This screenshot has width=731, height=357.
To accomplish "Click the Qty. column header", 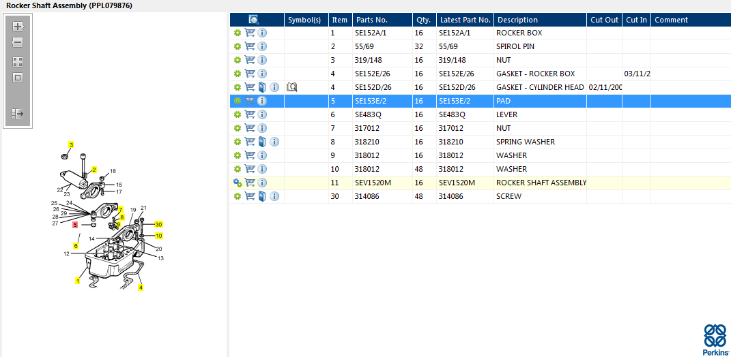I will point(423,20).
